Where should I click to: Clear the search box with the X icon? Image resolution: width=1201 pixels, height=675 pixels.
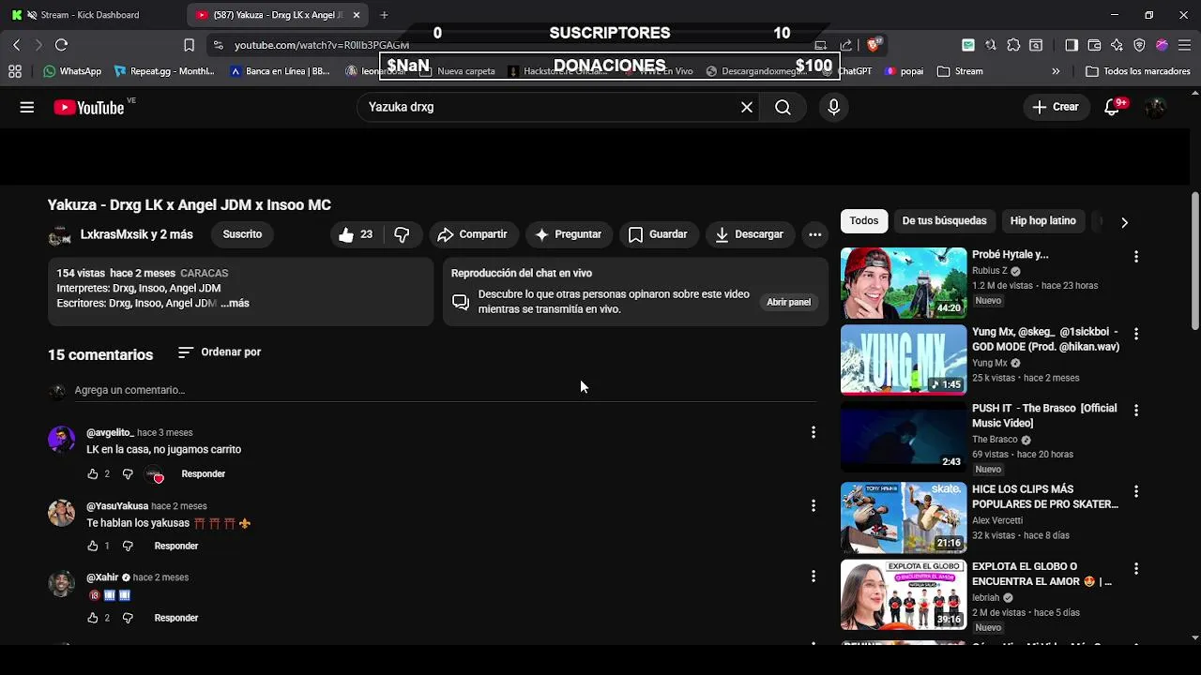click(x=747, y=107)
